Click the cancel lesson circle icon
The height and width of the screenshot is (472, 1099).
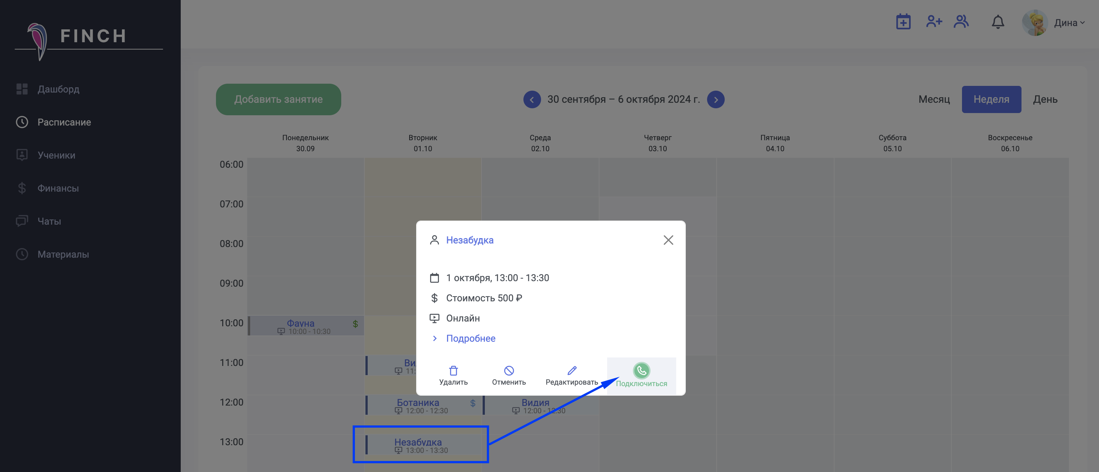pos(508,370)
